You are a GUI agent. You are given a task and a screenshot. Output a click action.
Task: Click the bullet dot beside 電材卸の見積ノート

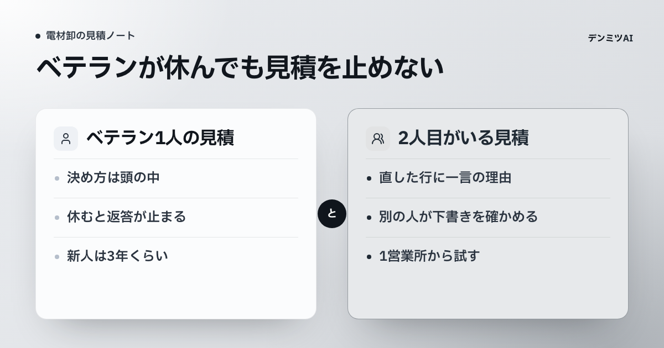tap(38, 36)
